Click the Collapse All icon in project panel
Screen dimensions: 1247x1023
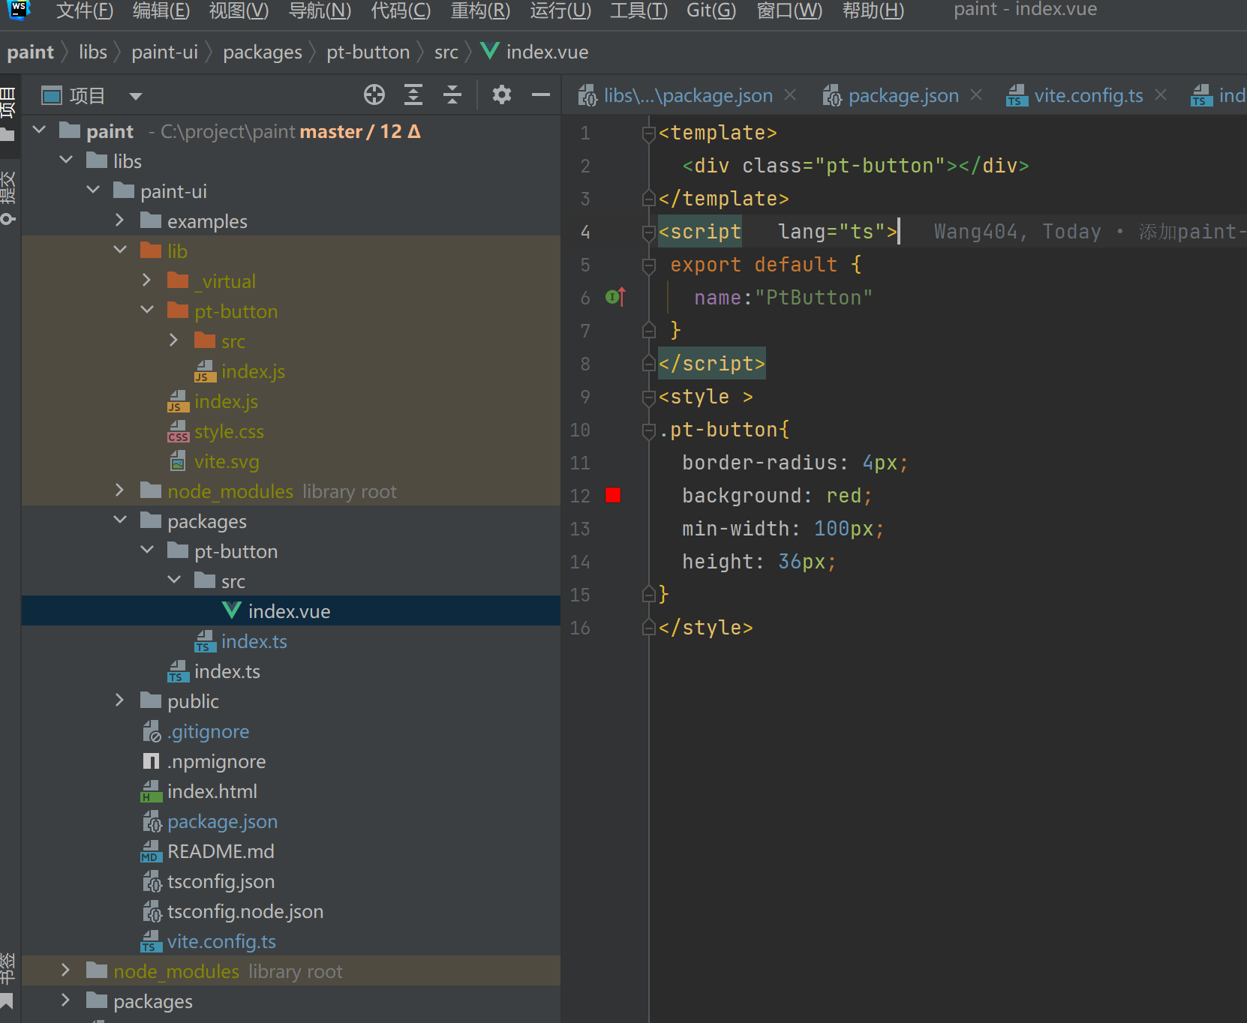[452, 95]
